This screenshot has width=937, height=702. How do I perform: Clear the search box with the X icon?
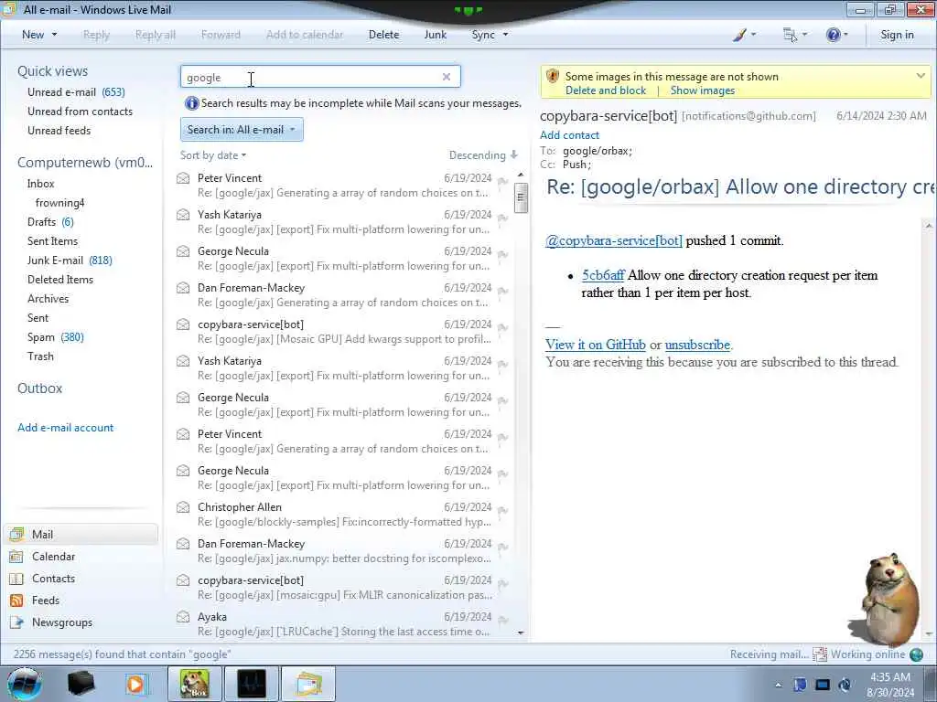click(x=447, y=77)
